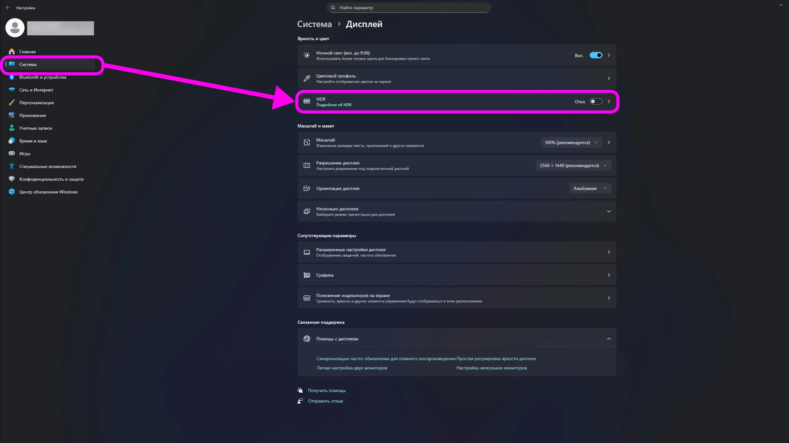Collapse the Помощь с дисплеем section

tap(608, 339)
